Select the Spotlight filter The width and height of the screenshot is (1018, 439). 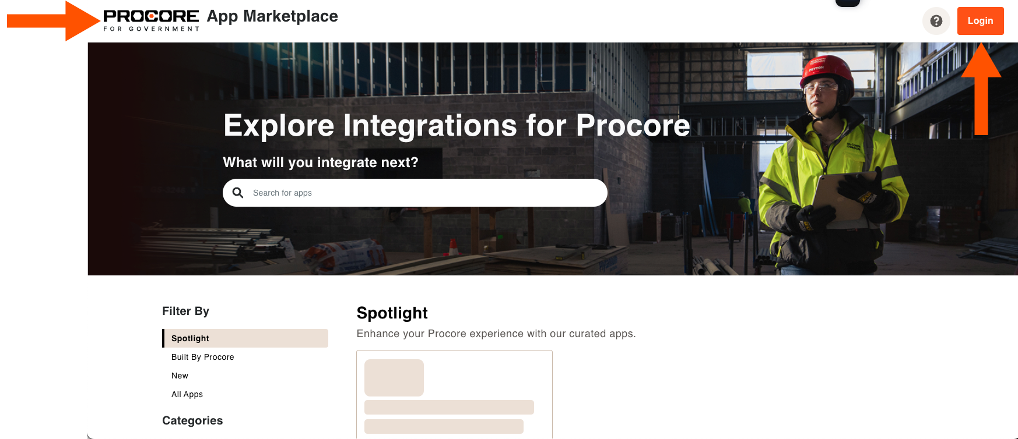(x=189, y=338)
